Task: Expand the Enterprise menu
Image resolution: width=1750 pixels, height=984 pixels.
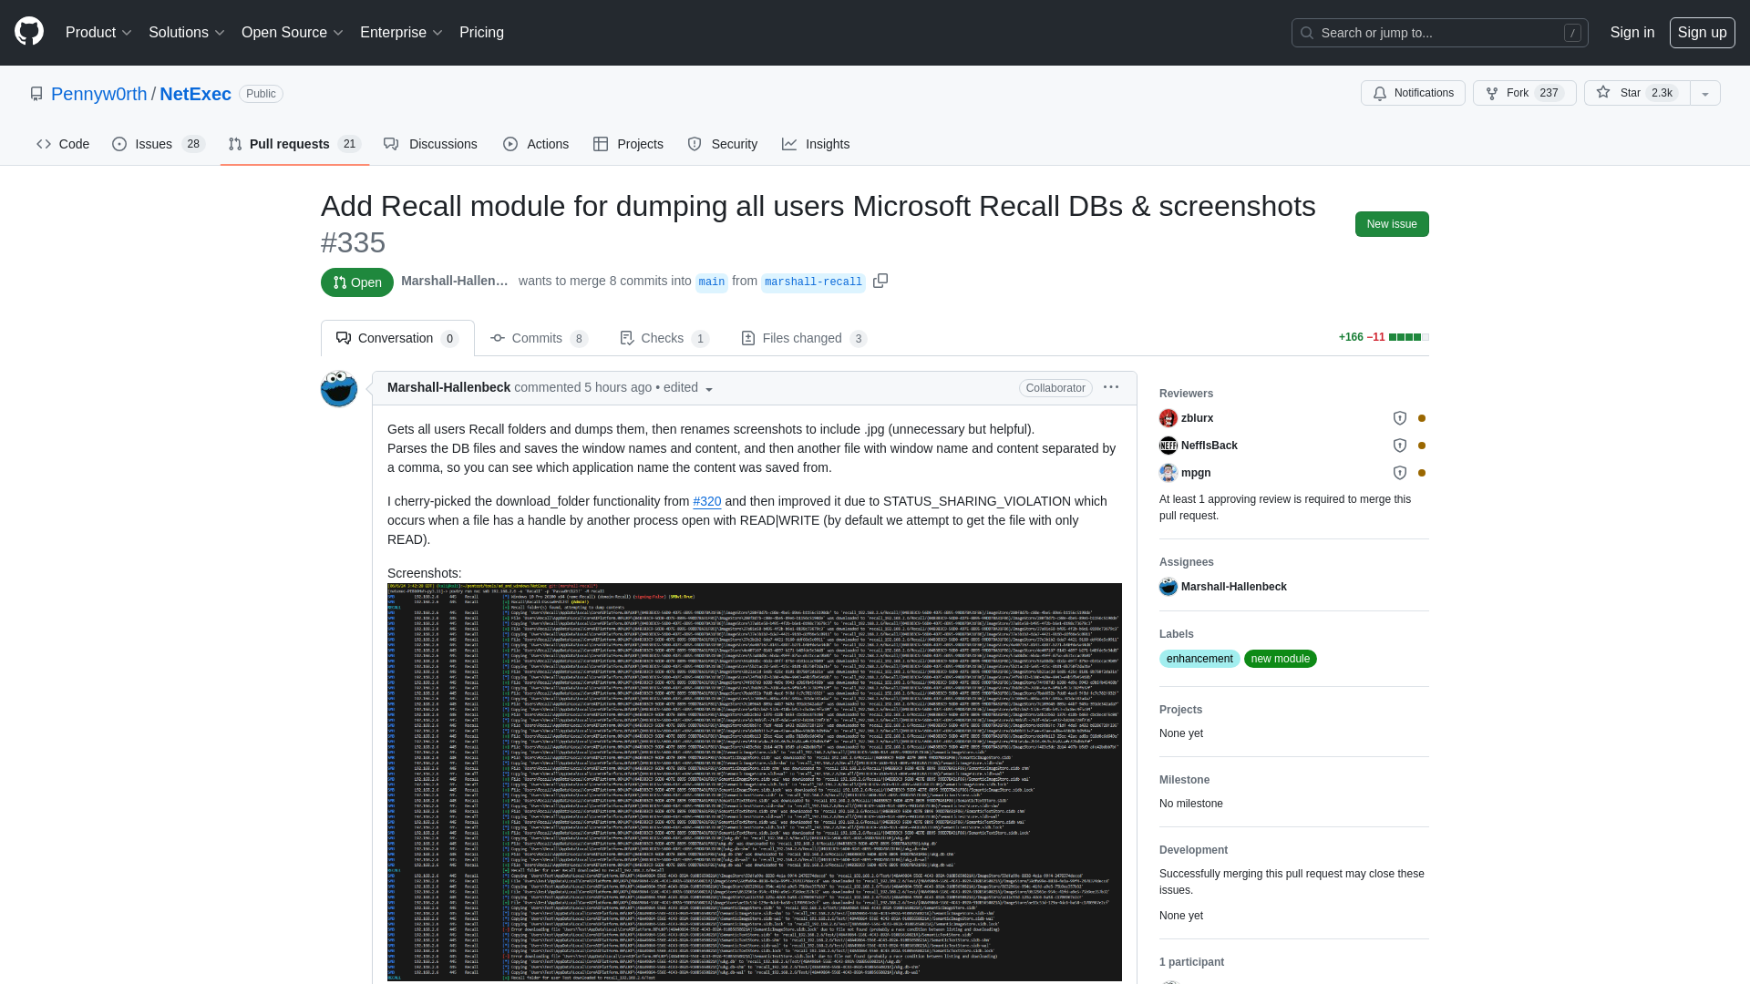Action: tap(401, 32)
